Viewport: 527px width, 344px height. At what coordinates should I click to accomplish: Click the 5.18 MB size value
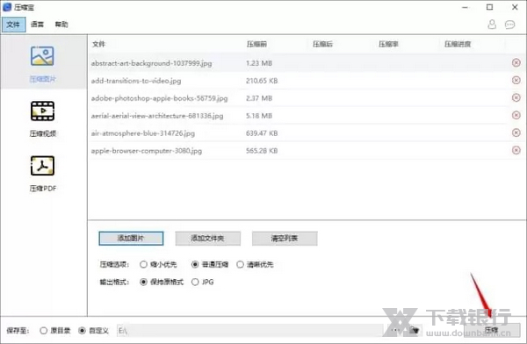point(259,116)
